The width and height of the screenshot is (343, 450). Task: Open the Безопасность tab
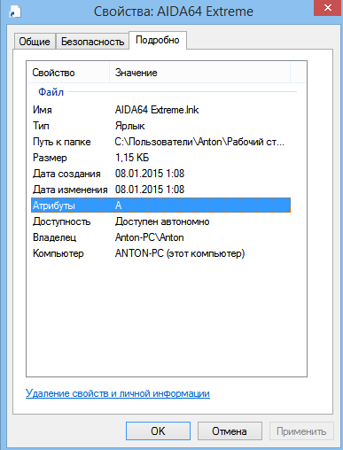pyautogui.click(x=92, y=42)
